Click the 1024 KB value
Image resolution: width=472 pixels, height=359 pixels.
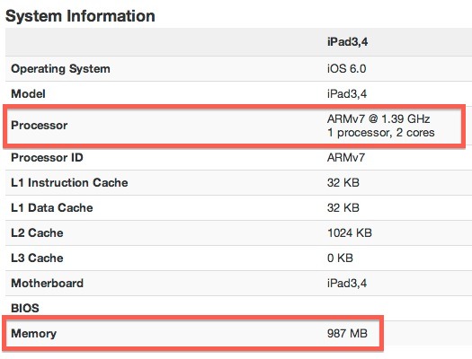click(350, 232)
